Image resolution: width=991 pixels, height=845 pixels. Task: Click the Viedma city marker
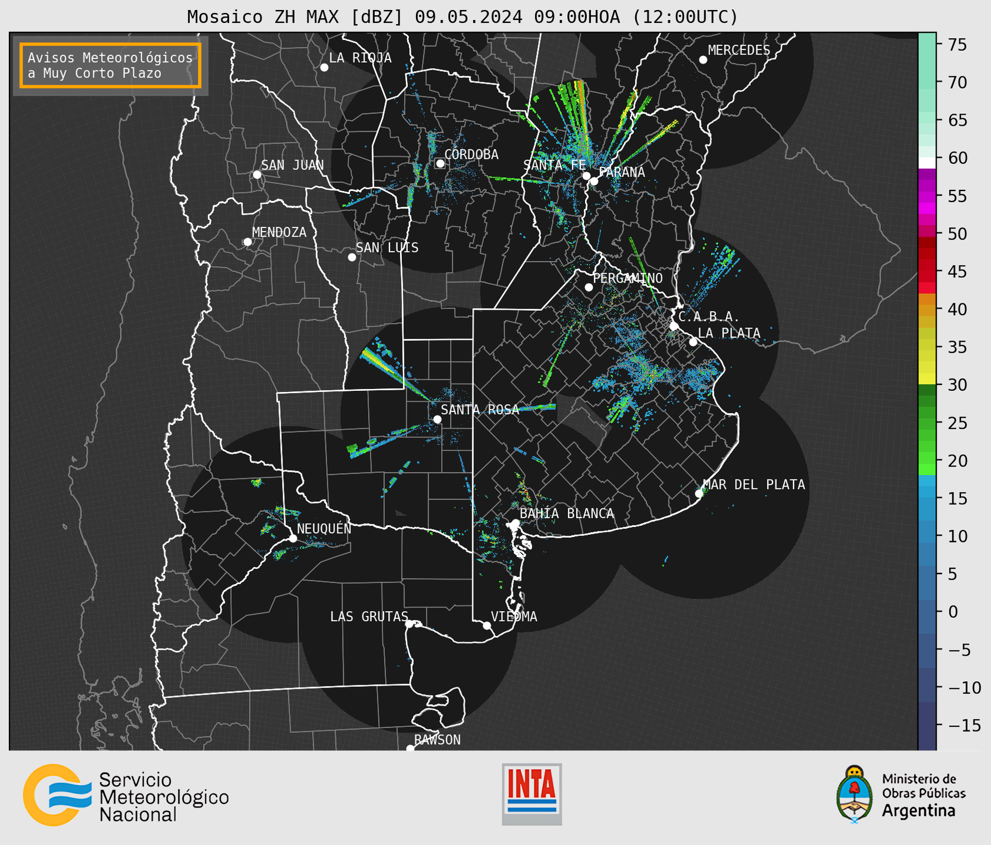pos(487,626)
